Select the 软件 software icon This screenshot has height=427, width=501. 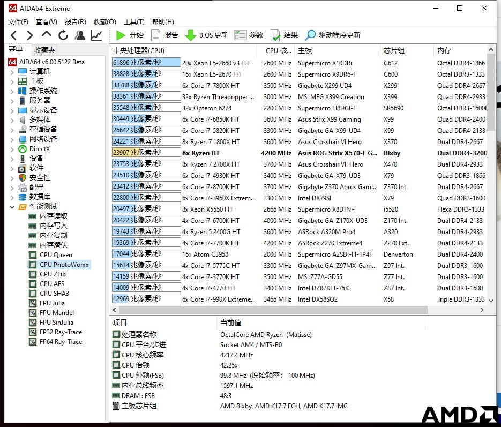tap(23, 168)
